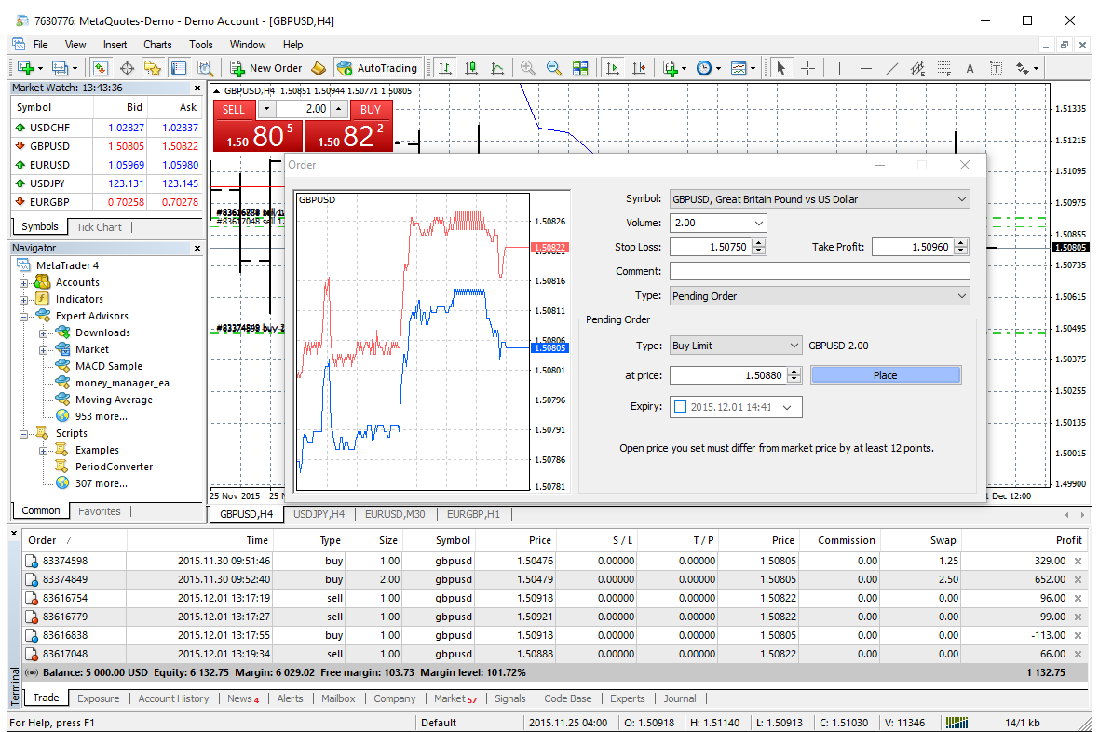Increase the Take Profit stepper value
1099x732 pixels.
click(x=961, y=242)
